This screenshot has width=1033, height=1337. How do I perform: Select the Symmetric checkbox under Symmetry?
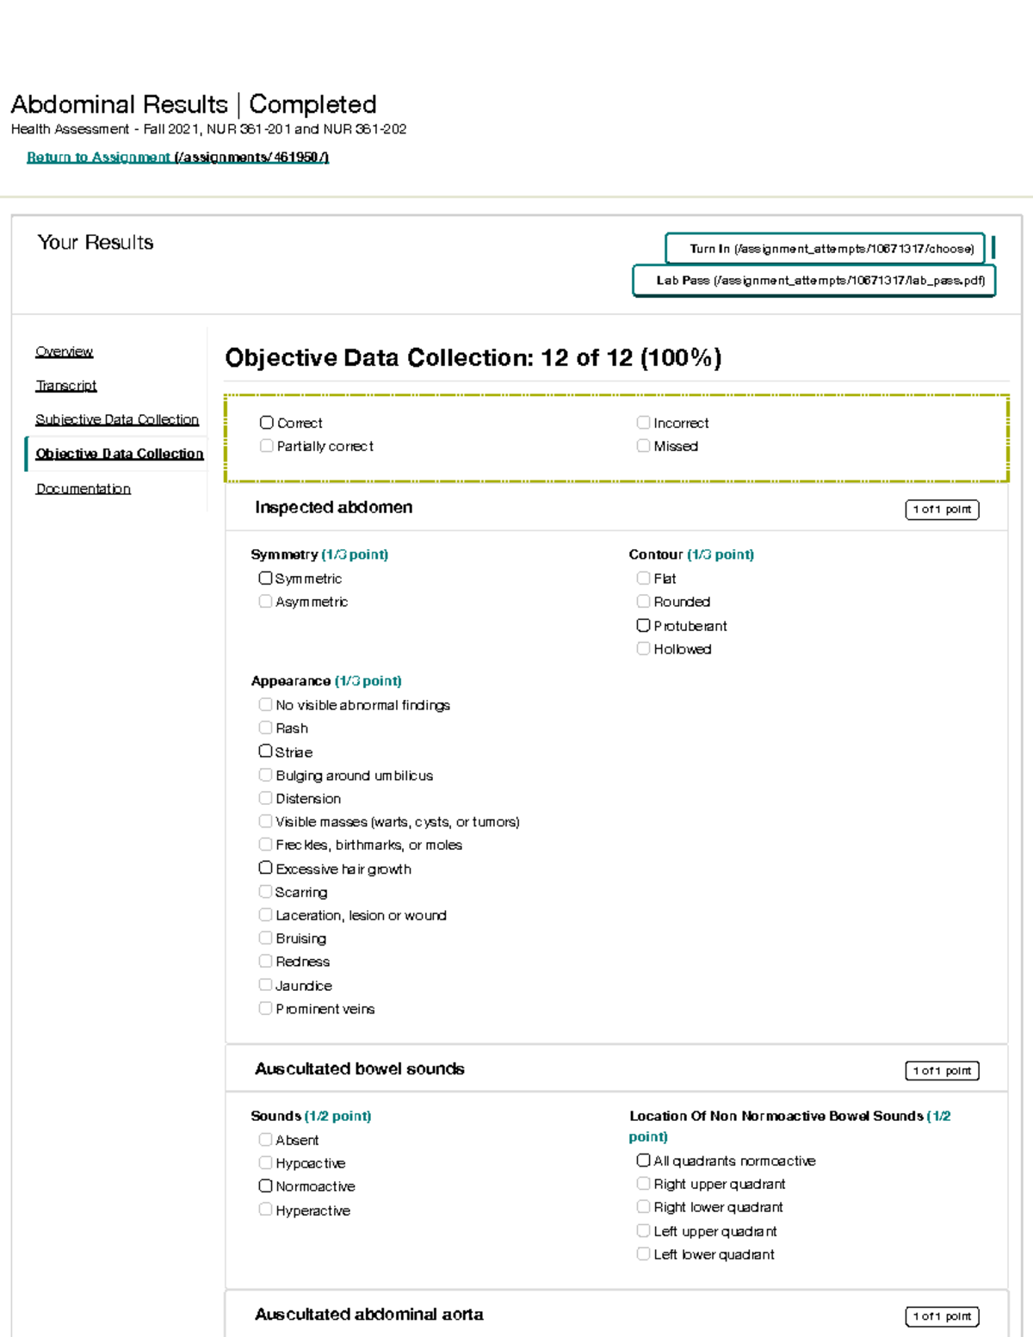[265, 577]
